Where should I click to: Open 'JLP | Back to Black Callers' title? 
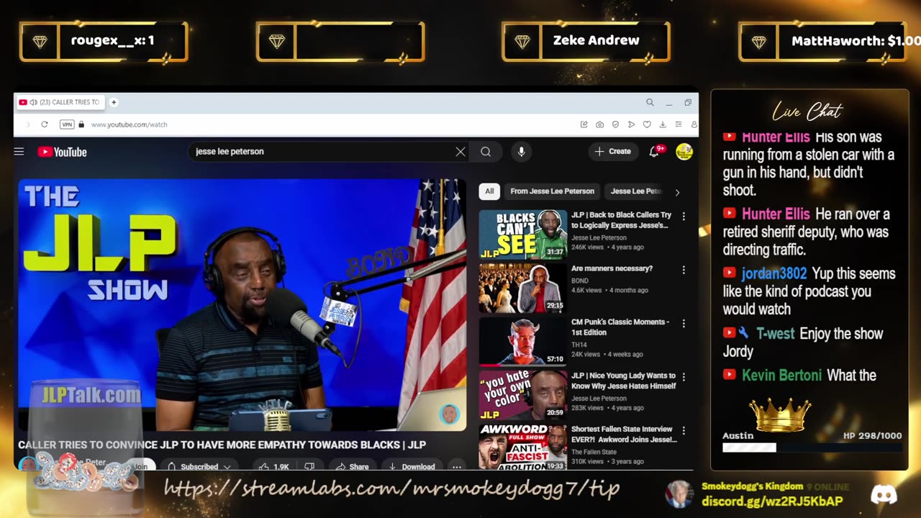(621, 220)
